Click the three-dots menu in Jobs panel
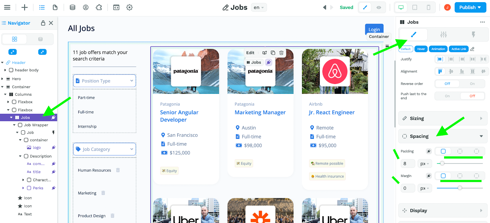Screen dimensions: 490x223 [482, 22]
